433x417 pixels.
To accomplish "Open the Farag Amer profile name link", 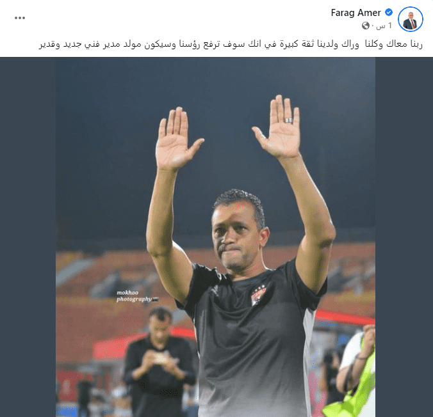I will point(355,13).
